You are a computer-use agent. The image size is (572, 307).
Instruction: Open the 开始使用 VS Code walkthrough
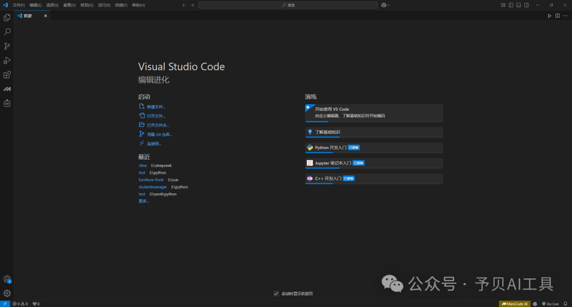(374, 113)
